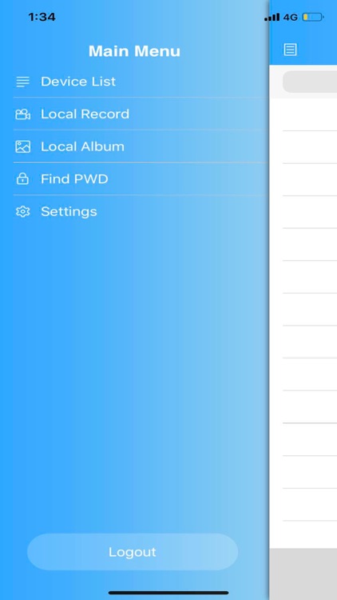This screenshot has width=337, height=600.
Task: Tap the 4G network indicator
Action: (x=291, y=18)
